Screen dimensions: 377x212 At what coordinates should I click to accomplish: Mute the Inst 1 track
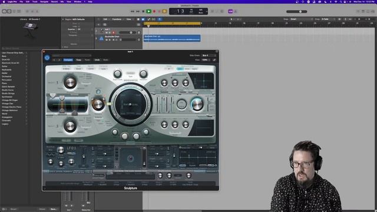107,33
